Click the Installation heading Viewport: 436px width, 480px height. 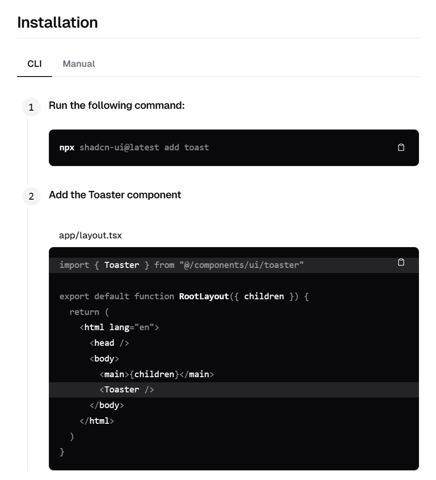click(58, 23)
